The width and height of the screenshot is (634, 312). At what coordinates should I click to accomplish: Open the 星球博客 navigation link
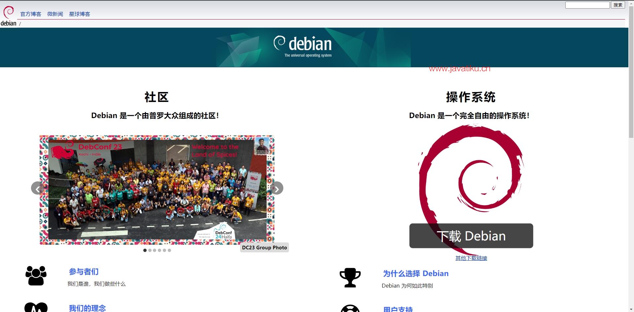click(x=80, y=14)
